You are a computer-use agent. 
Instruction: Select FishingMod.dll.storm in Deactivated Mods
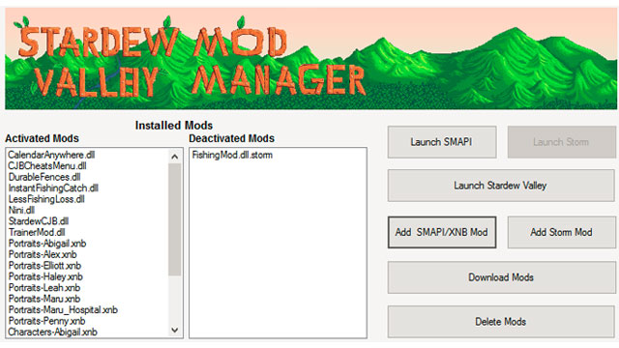(x=232, y=155)
